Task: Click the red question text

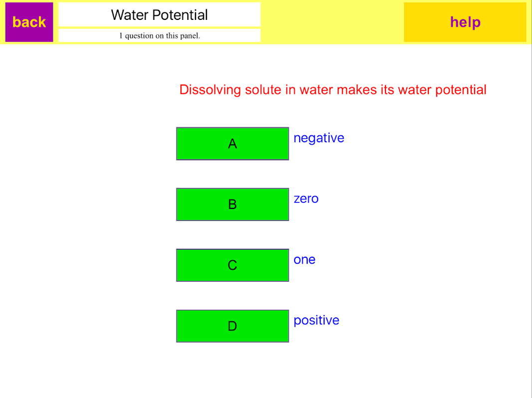Action: (x=333, y=90)
